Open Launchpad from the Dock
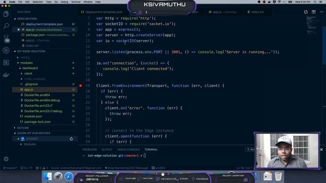 click(58, 176)
